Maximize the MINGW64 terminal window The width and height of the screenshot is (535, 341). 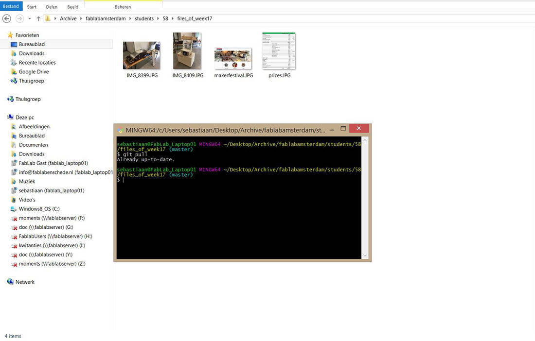tap(343, 128)
